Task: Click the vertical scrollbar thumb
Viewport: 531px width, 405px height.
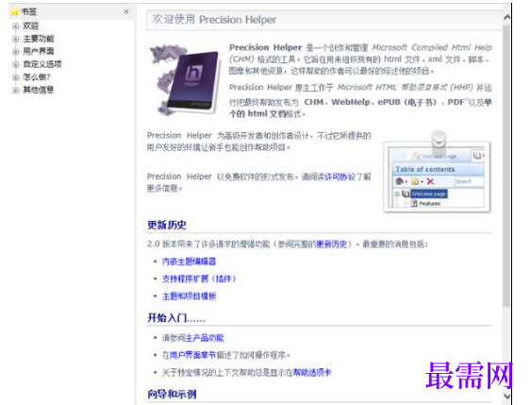Action: click(506, 166)
